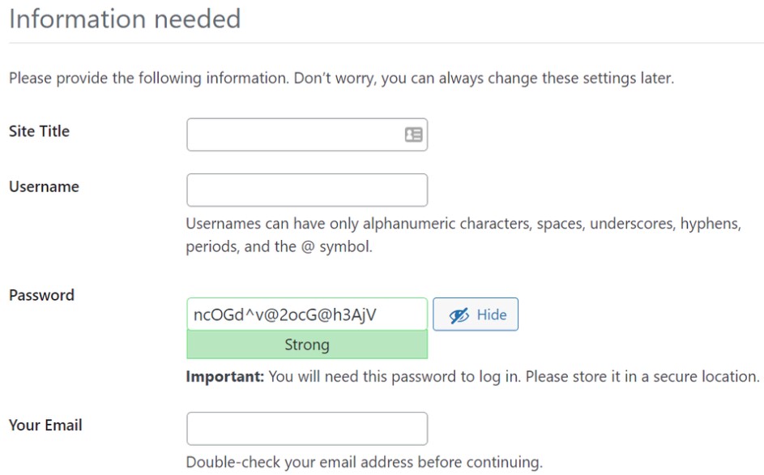The width and height of the screenshot is (764, 475).
Task: Click the Hide password button
Action: point(476,315)
